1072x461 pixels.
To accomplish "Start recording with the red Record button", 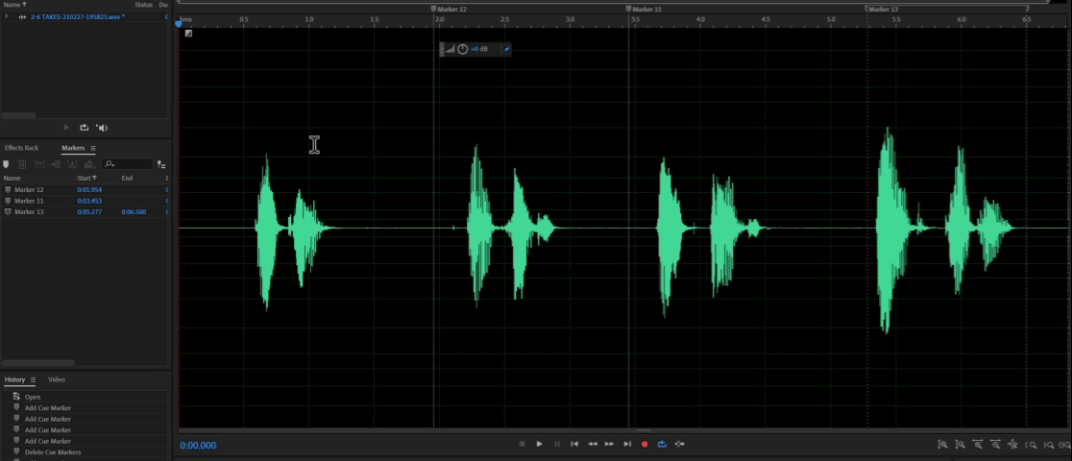I will click(644, 444).
